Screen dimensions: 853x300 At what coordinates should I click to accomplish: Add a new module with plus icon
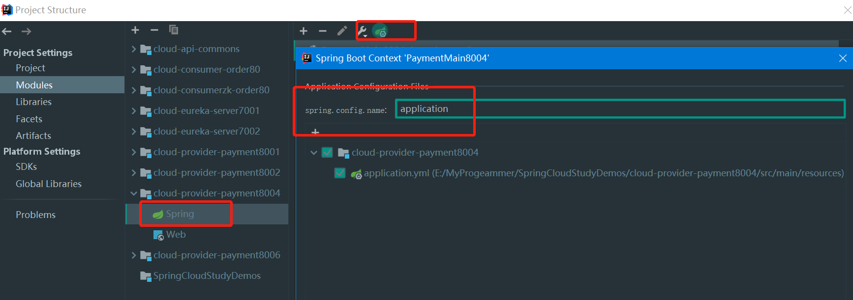pyautogui.click(x=135, y=30)
